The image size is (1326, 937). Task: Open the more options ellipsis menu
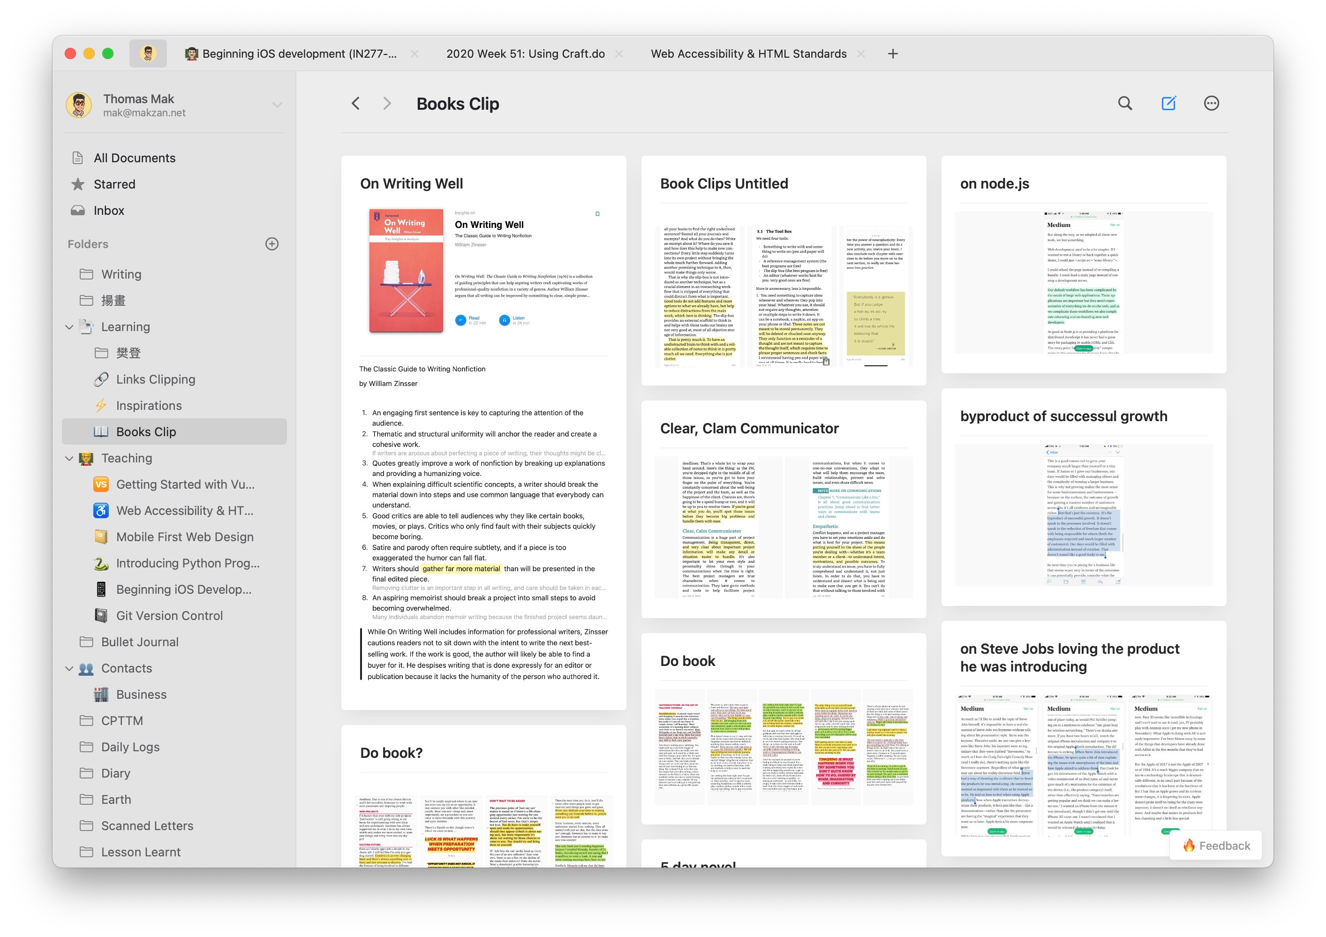click(x=1211, y=103)
